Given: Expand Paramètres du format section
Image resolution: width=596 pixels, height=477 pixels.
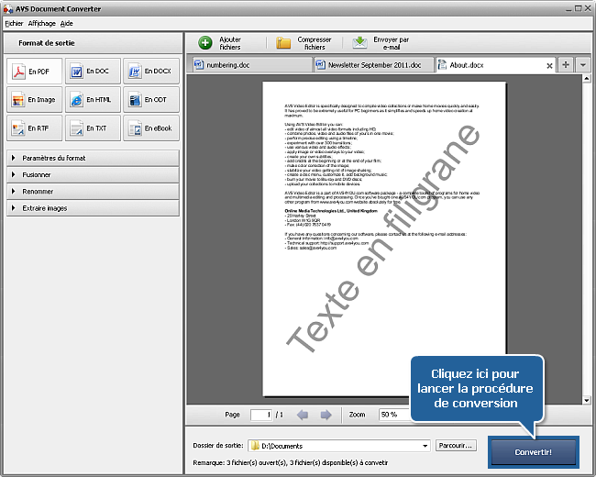Looking at the screenshot, I should [x=93, y=158].
